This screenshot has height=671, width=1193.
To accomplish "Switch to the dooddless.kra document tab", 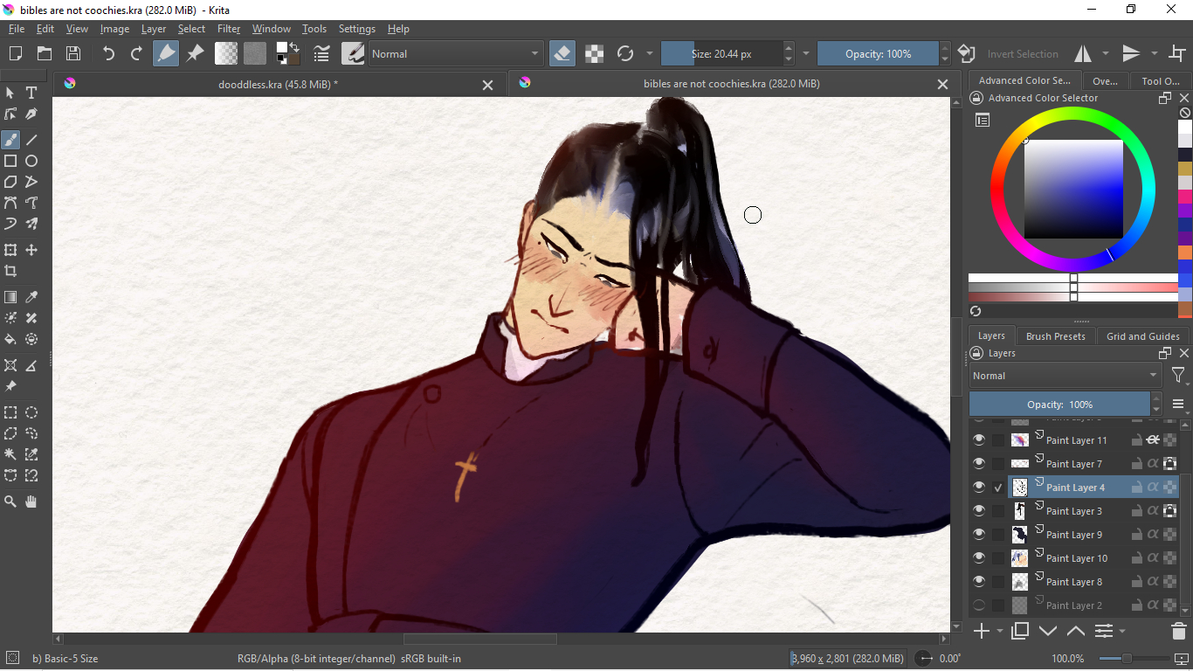I will tap(278, 84).
